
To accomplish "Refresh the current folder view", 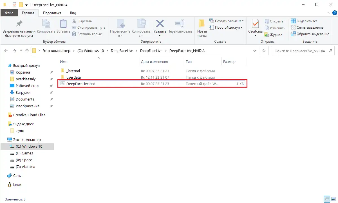I will [x=264, y=51].
